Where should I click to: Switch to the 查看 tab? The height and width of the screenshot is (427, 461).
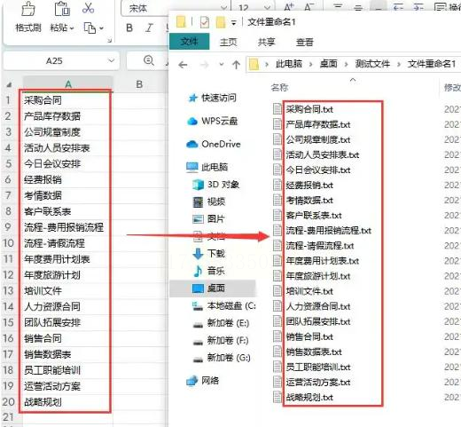tap(304, 42)
